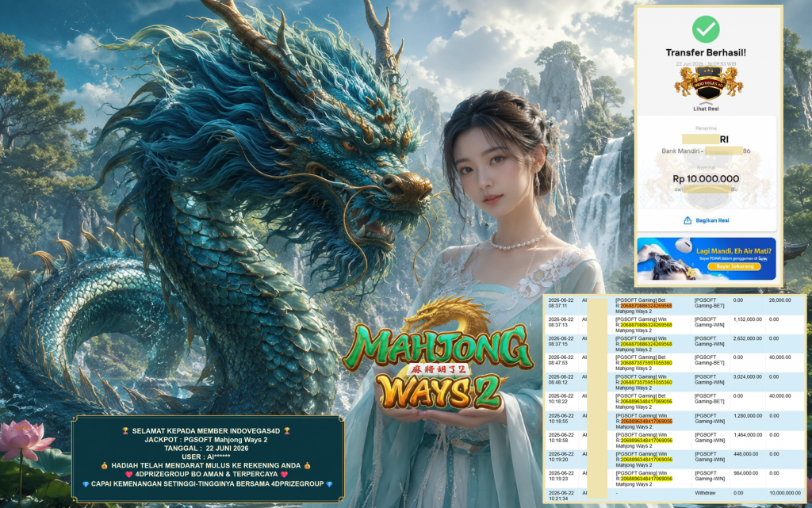Viewport: 812px width, 508px height.
Task: Click the Transfer Berhasil! heading
Action: pos(706,53)
